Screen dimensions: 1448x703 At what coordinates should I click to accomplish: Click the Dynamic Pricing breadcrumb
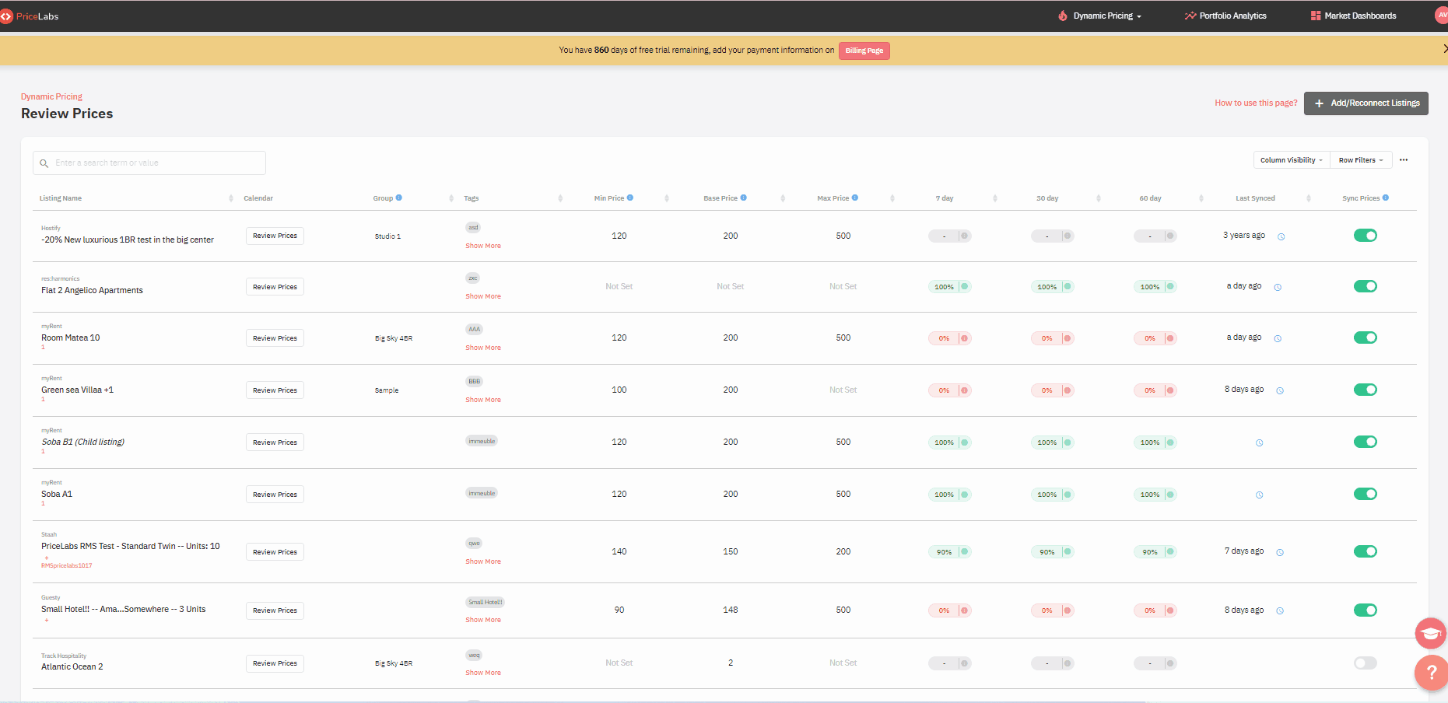coord(51,96)
